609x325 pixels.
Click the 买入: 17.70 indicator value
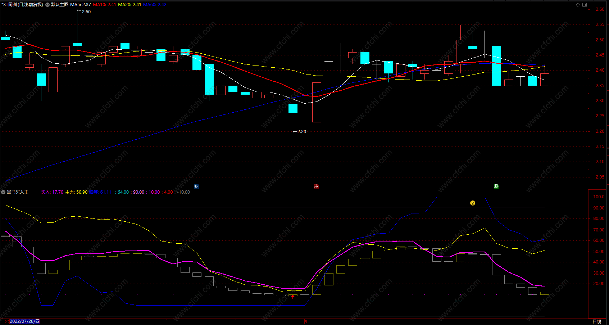pyautogui.click(x=52, y=192)
